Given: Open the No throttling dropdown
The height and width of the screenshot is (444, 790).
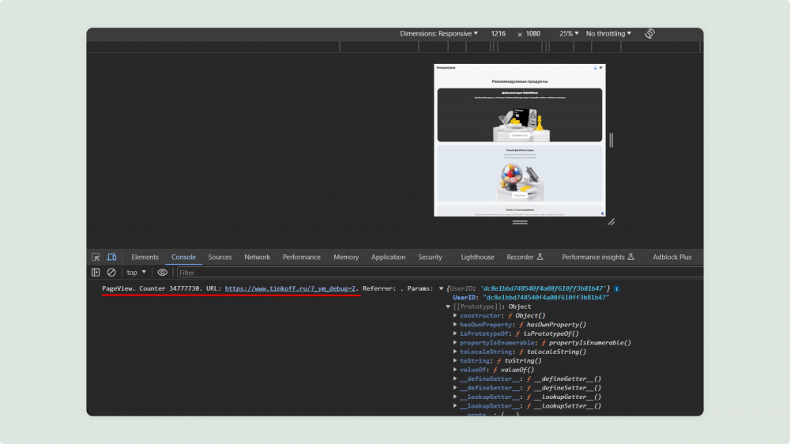Looking at the screenshot, I should coord(608,33).
